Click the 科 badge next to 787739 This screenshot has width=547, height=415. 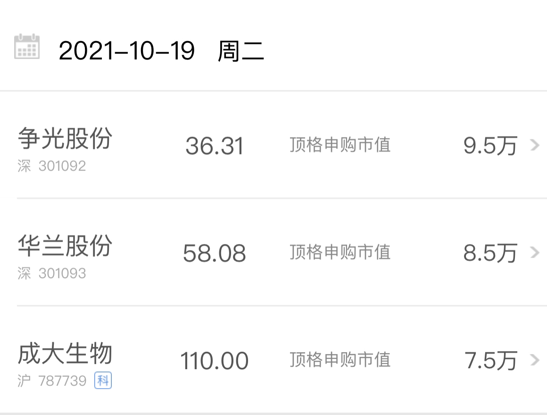(x=103, y=381)
